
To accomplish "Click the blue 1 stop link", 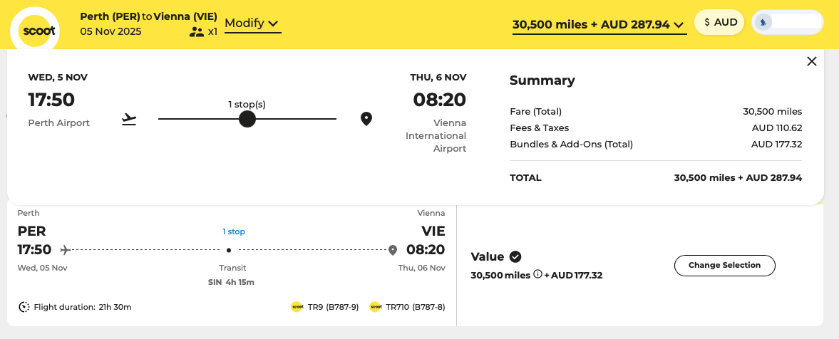I will (x=234, y=231).
